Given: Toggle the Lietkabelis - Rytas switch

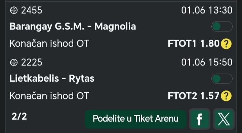Looking at the screenshot, I should pos(222,79).
